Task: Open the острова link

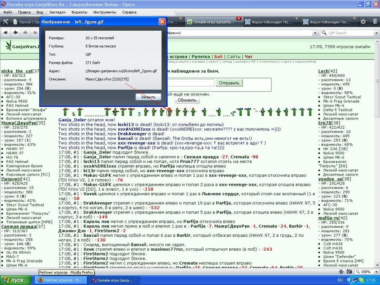Action: [179, 56]
